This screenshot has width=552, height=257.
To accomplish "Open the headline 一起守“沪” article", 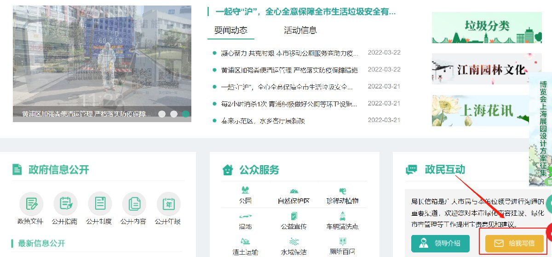I will coord(306,11).
